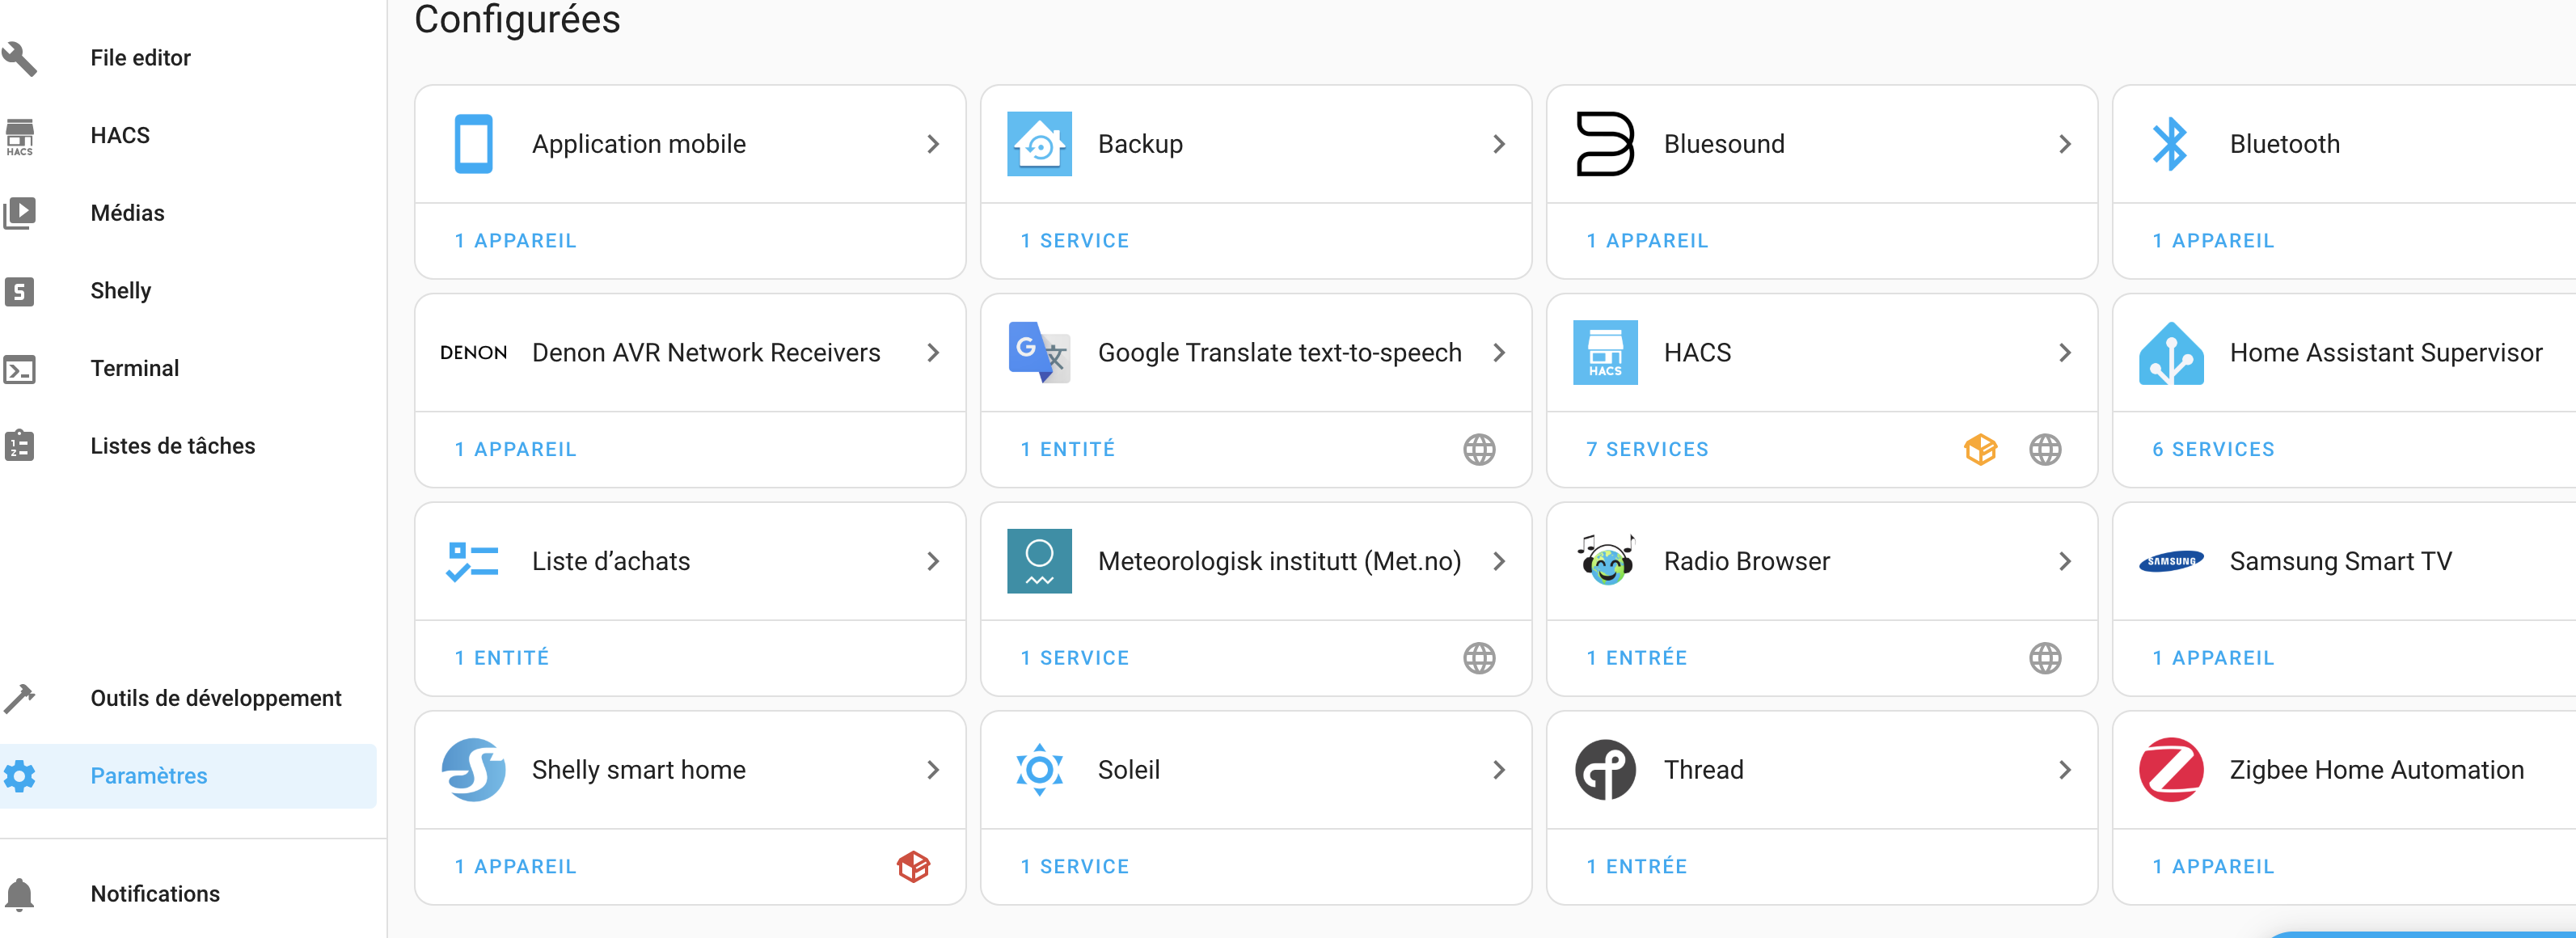The width and height of the screenshot is (2576, 938).
Task: Open HACS integration chevron arrow
Action: (2065, 353)
